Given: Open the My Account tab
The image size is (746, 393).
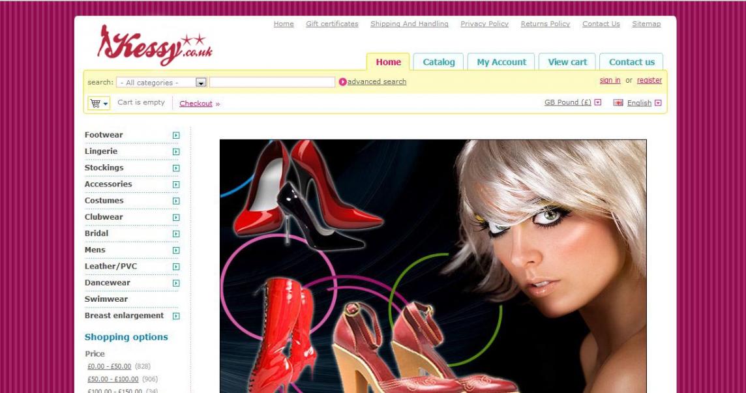Looking at the screenshot, I should click(501, 62).
